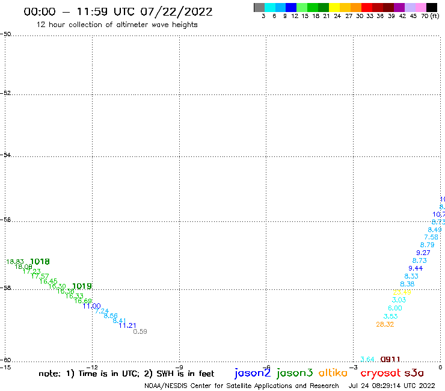Viewport: 445px width, 391px height.
Task: Click the cyan wave height value 6.00
Action: (395, 308)
